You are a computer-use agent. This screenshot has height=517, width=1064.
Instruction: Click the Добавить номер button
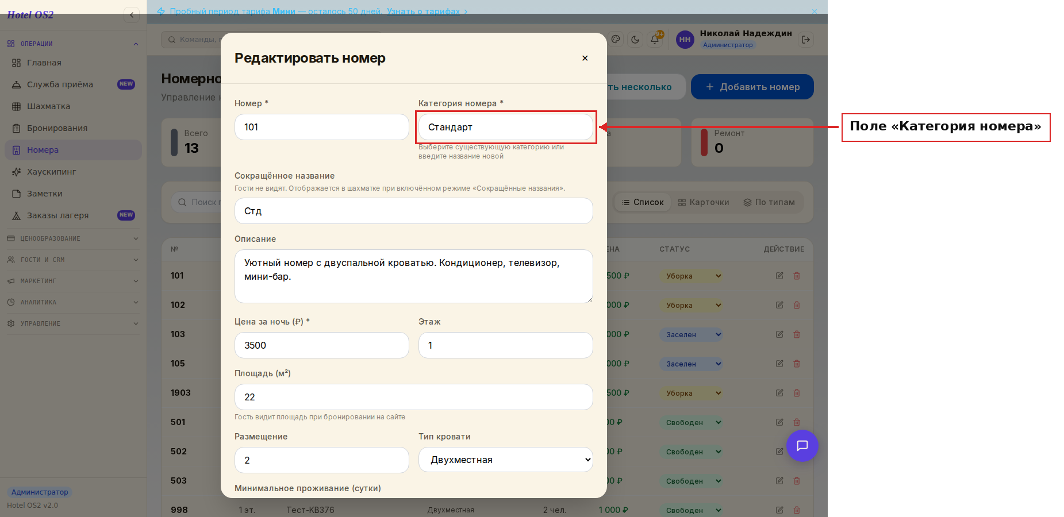pos(752,87)
